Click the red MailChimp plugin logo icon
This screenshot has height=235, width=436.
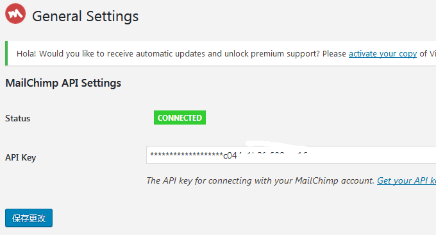coord(15,13)
